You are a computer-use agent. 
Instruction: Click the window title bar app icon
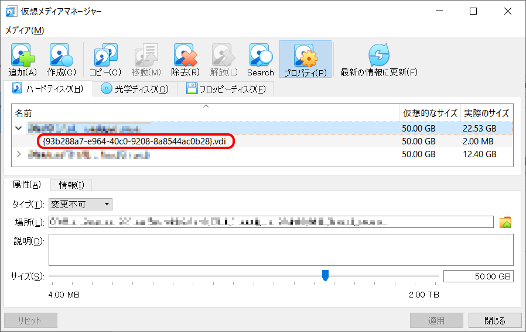pyautogui.click(x=11, y=11)
